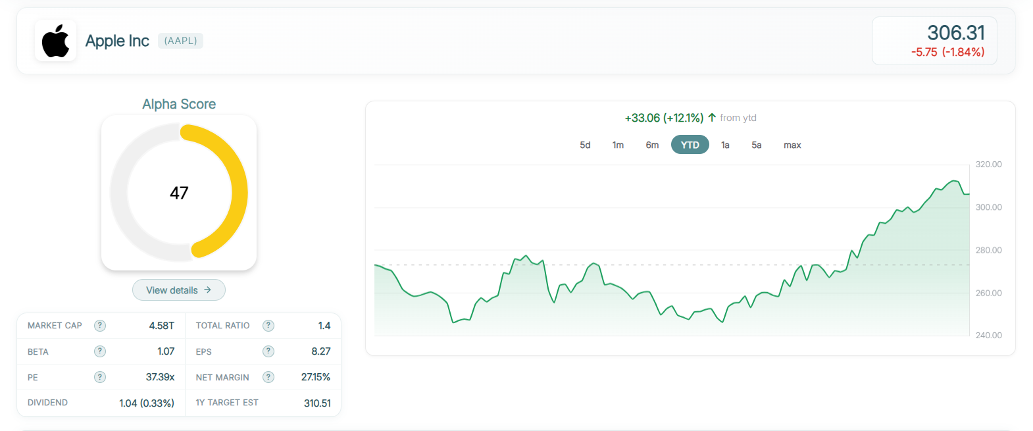Click the 4.58T market cap value
This screenshot has width=1033, height=431.
tap(162, 326)
